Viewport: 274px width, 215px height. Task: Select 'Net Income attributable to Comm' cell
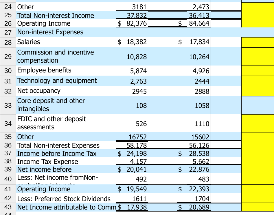(66, 207)
